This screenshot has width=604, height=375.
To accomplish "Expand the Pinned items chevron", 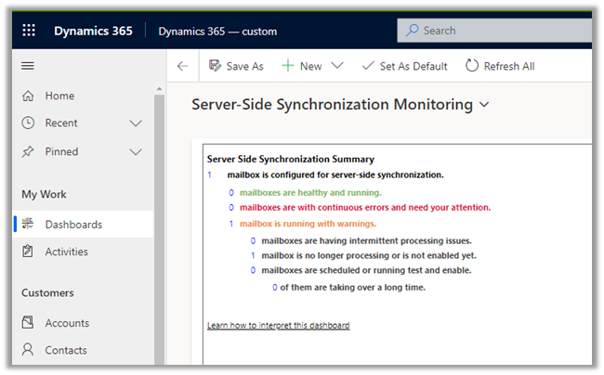I will pos(136,151).
